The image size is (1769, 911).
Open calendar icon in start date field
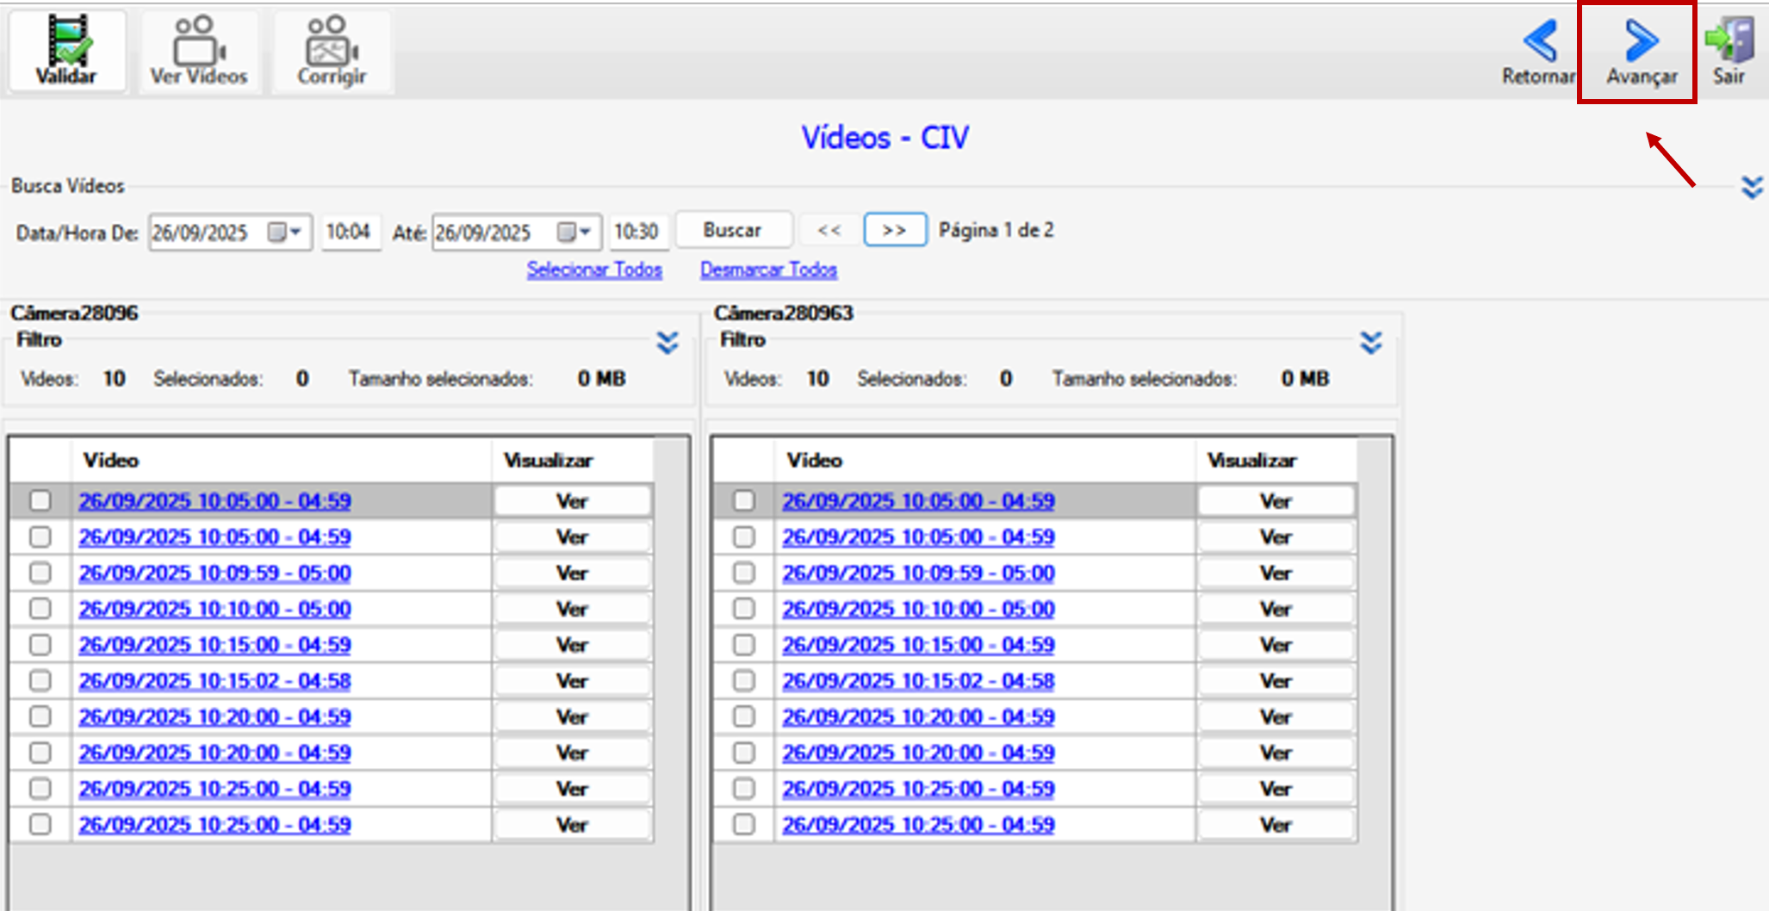click(x=276, y=232)
